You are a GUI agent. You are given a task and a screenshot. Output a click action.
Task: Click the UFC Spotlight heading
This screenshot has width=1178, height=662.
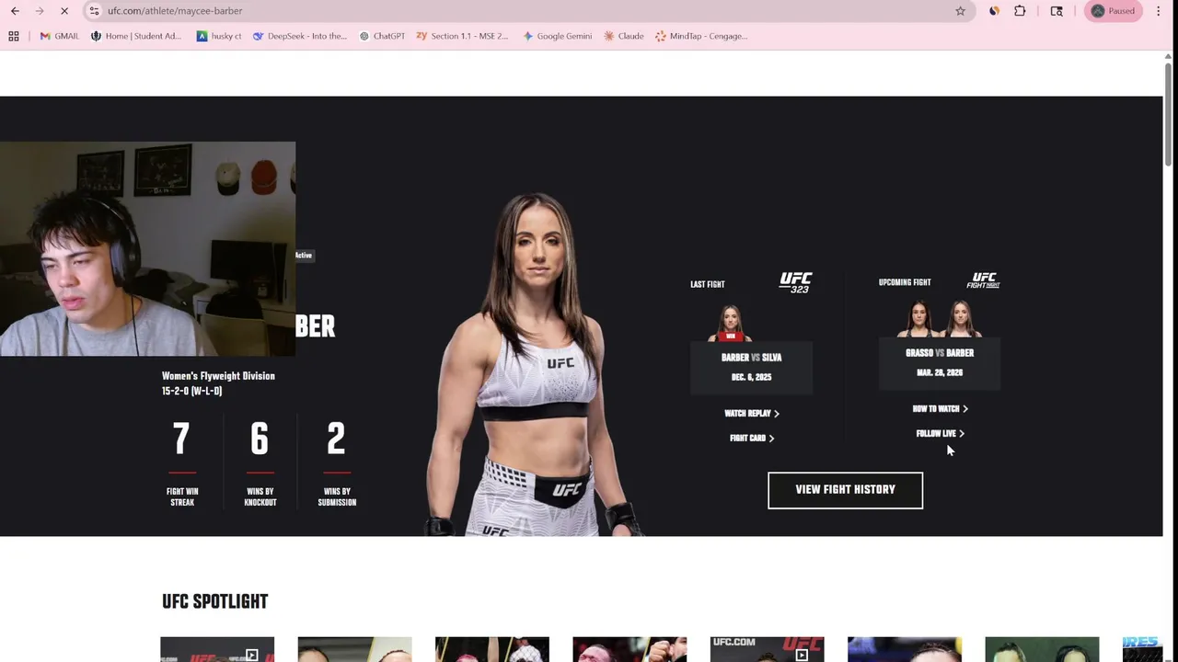coord(214,601)
